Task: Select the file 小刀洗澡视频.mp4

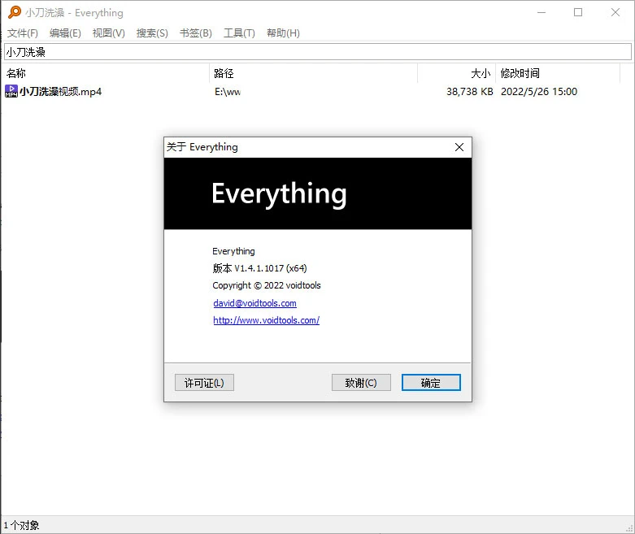Action: (x=61, y=92)
